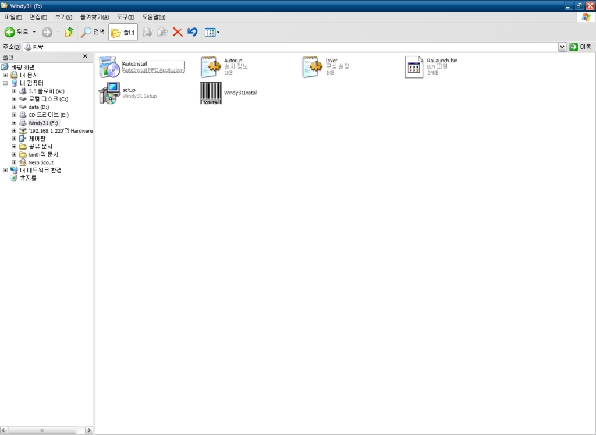Viewport: 596px width, 435px height.
Task: Click the RaLaunch.bin file name text
Action: pyautogui.click(x=442, y=61)
